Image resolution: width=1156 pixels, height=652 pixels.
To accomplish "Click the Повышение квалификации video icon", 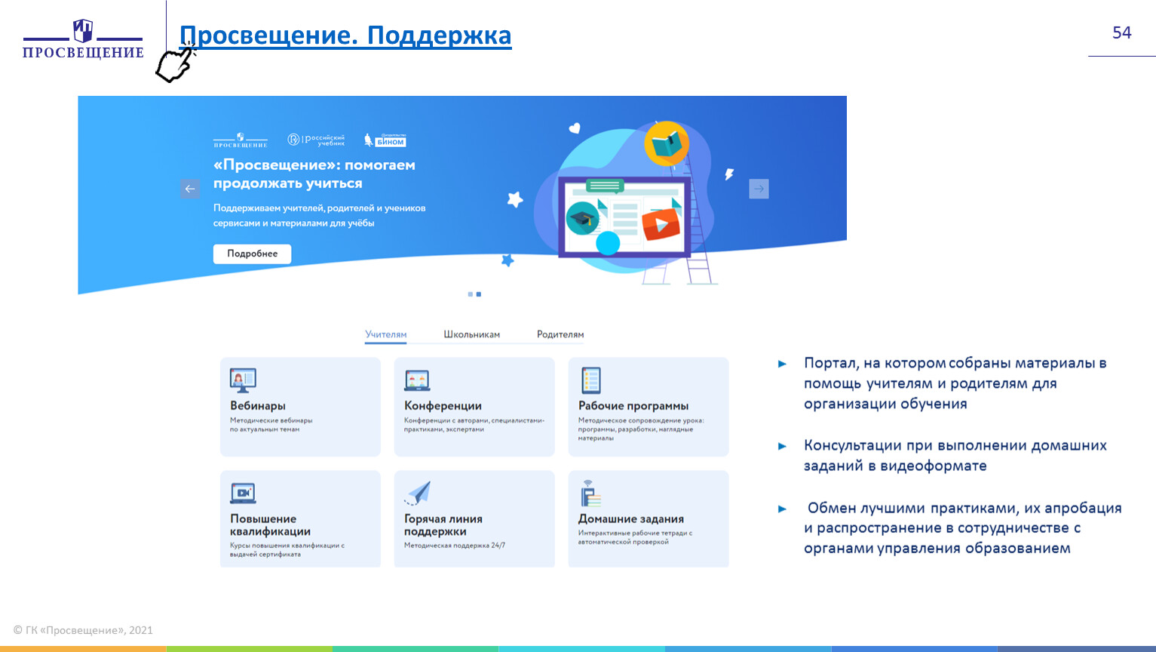I will click(x=243, y=493).
